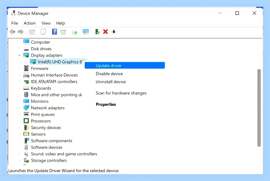Click the blue Help question-mark toolbar icon

(54, 32)
